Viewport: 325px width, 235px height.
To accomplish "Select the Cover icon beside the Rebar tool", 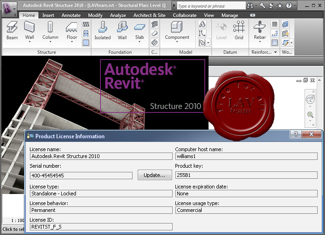I will coord(275,43).
